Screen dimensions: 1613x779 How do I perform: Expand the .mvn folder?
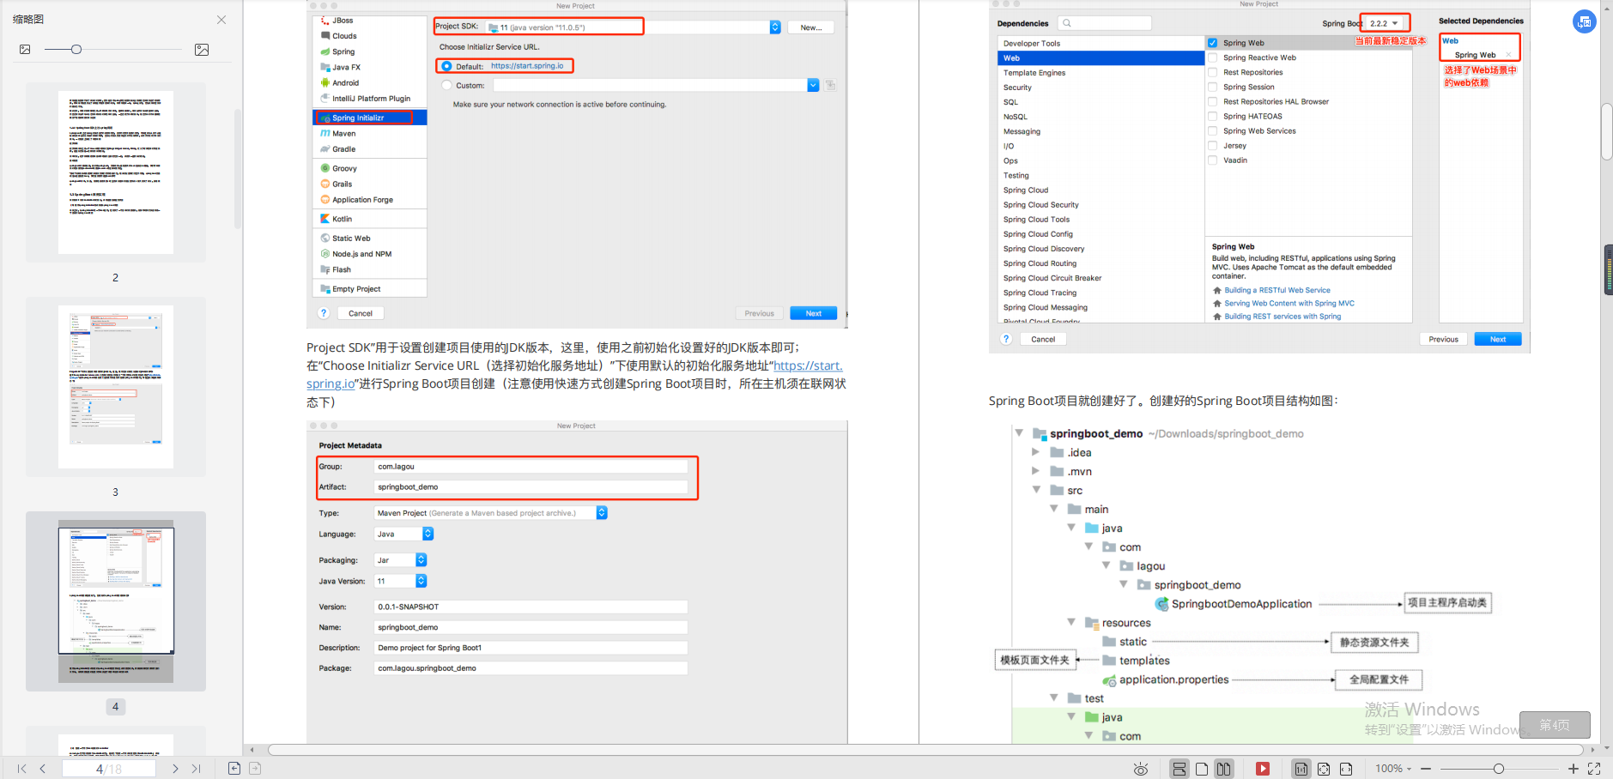pyautogui.click(x=1035, y=471)
